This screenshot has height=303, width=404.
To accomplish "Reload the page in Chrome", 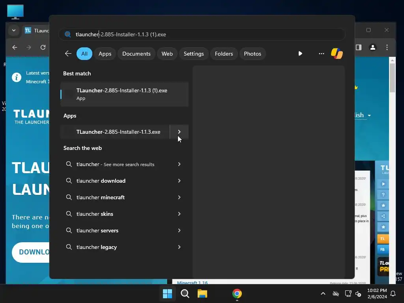I will click(x=43, y=47).
